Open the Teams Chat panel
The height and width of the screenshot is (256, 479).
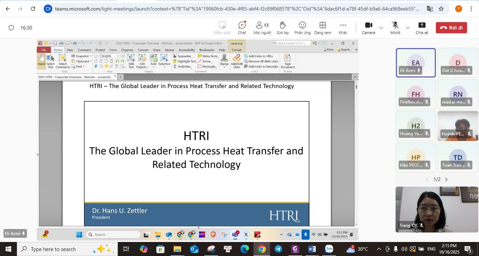pos(242,28)
